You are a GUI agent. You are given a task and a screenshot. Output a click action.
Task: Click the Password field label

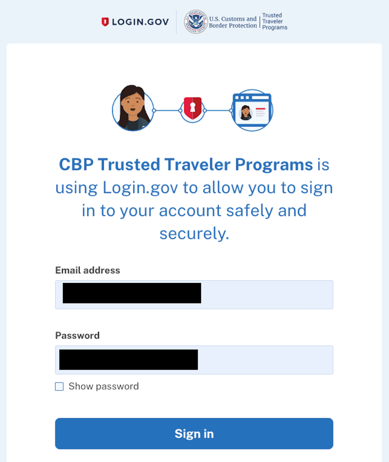pyautogui.click(x=77, y=335)
